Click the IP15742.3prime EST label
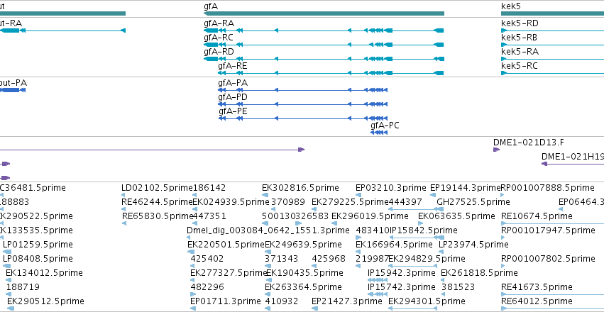This screenshot has width=604, height=312. click(x=402, y=287)
